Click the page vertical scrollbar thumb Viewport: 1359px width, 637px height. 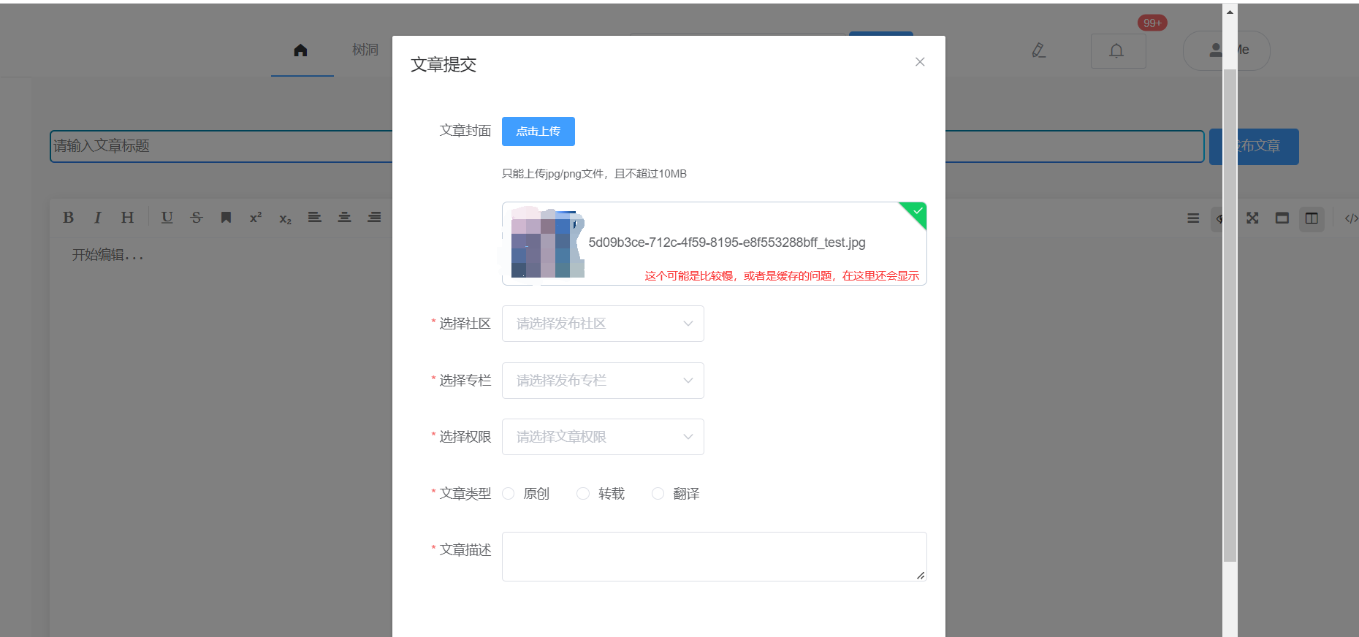1230,314
